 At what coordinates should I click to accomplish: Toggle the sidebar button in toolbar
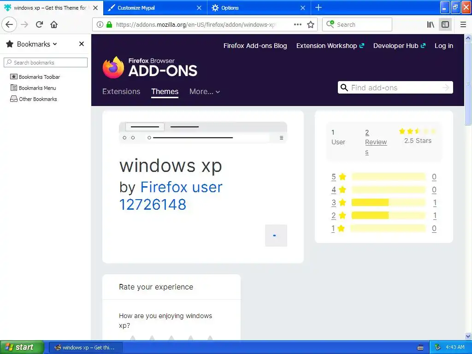(445, 24)
